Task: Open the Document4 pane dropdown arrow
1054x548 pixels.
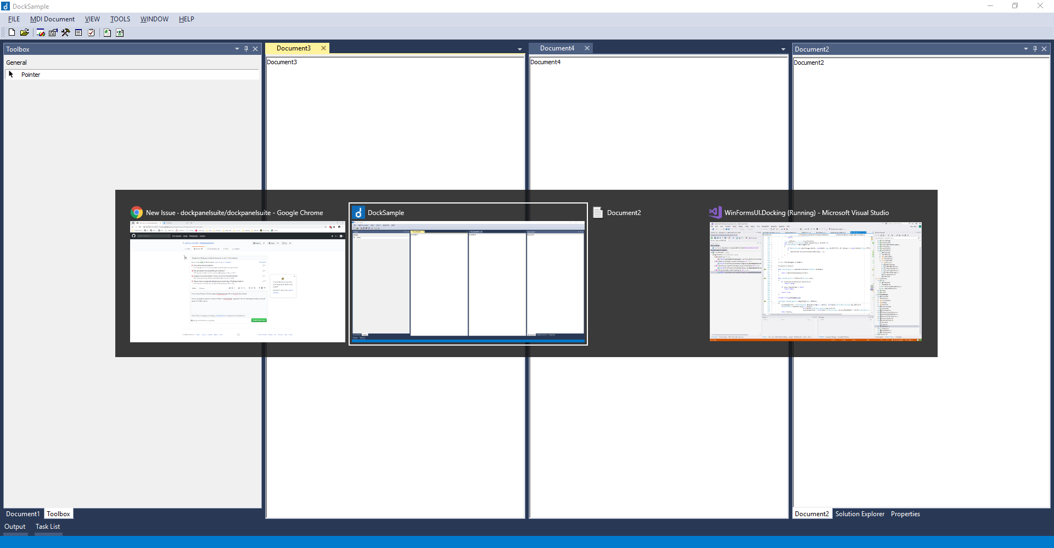Action: (x=783, y=49)
